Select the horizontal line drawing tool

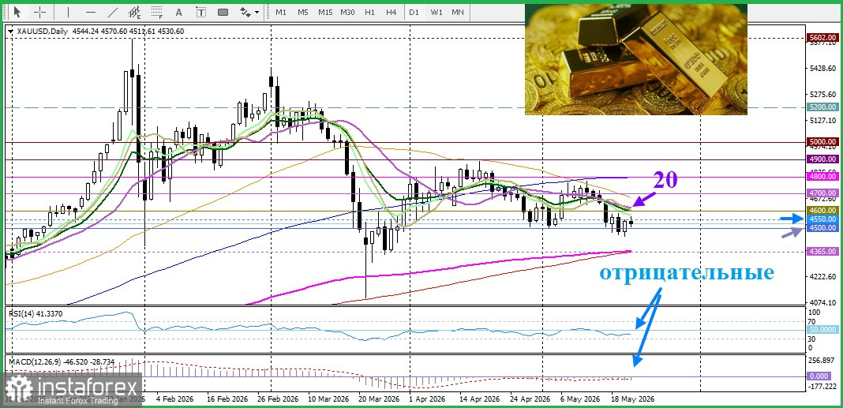click(90, 12)
